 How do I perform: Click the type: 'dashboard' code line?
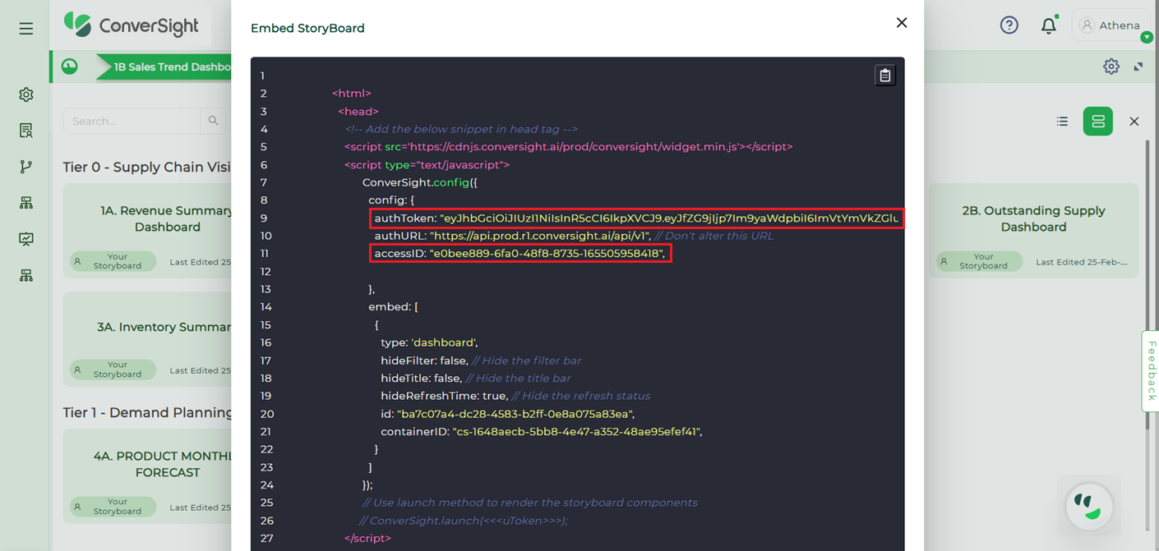[429, 342]
